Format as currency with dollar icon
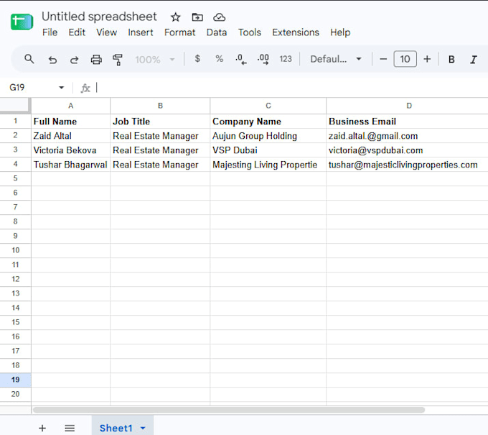 click(197, 59)
